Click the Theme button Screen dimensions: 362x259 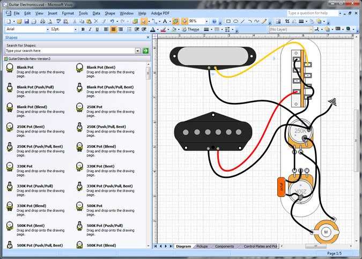point(191,29)
